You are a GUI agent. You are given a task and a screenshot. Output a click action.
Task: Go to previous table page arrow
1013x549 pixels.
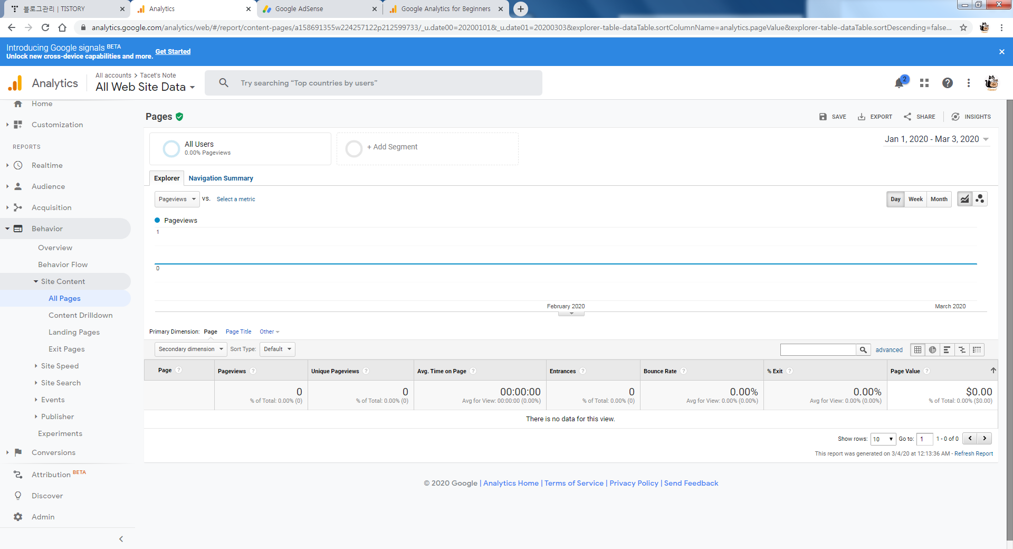point(970,438)
